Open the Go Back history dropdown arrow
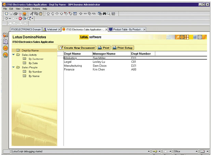The image size is (212, 156). click(x=10, y=19)
